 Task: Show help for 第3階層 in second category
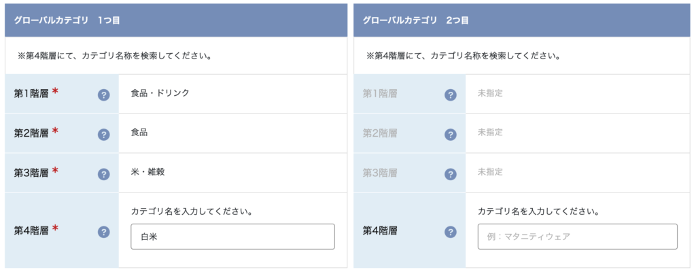(450, 174)
